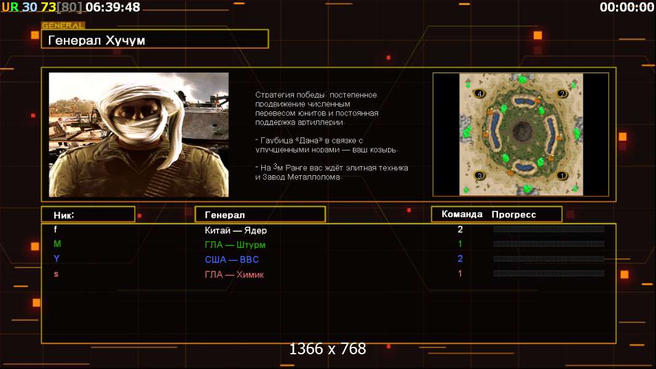
Task: Click the "Гаубица «Дана»" tip text
Action: pyautogui.click(x=326, y=145)
